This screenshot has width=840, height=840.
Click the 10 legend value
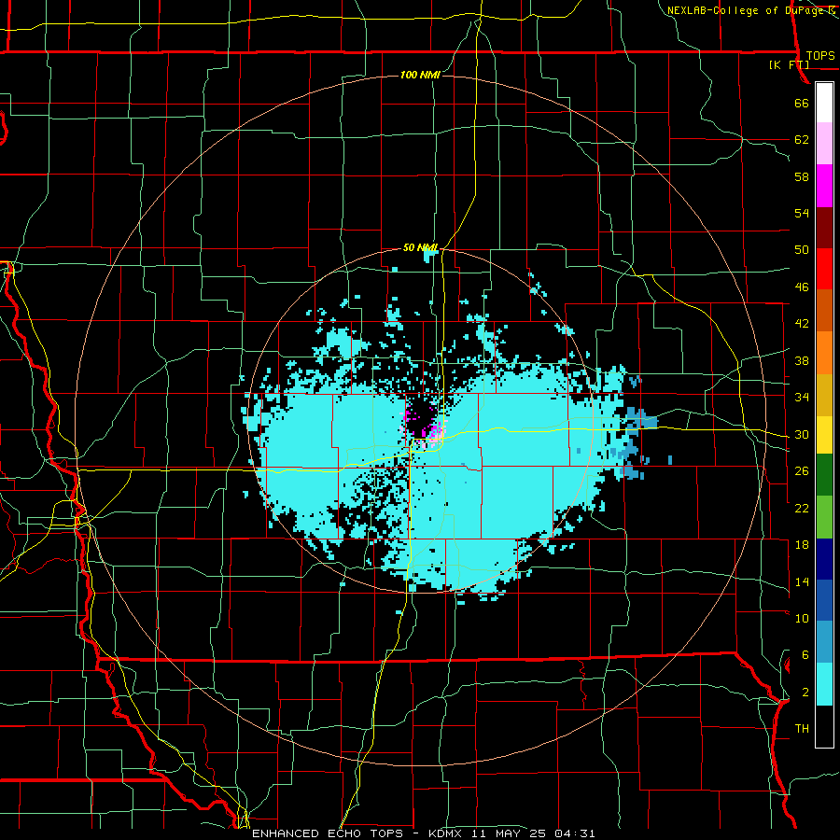pos(802,618)
